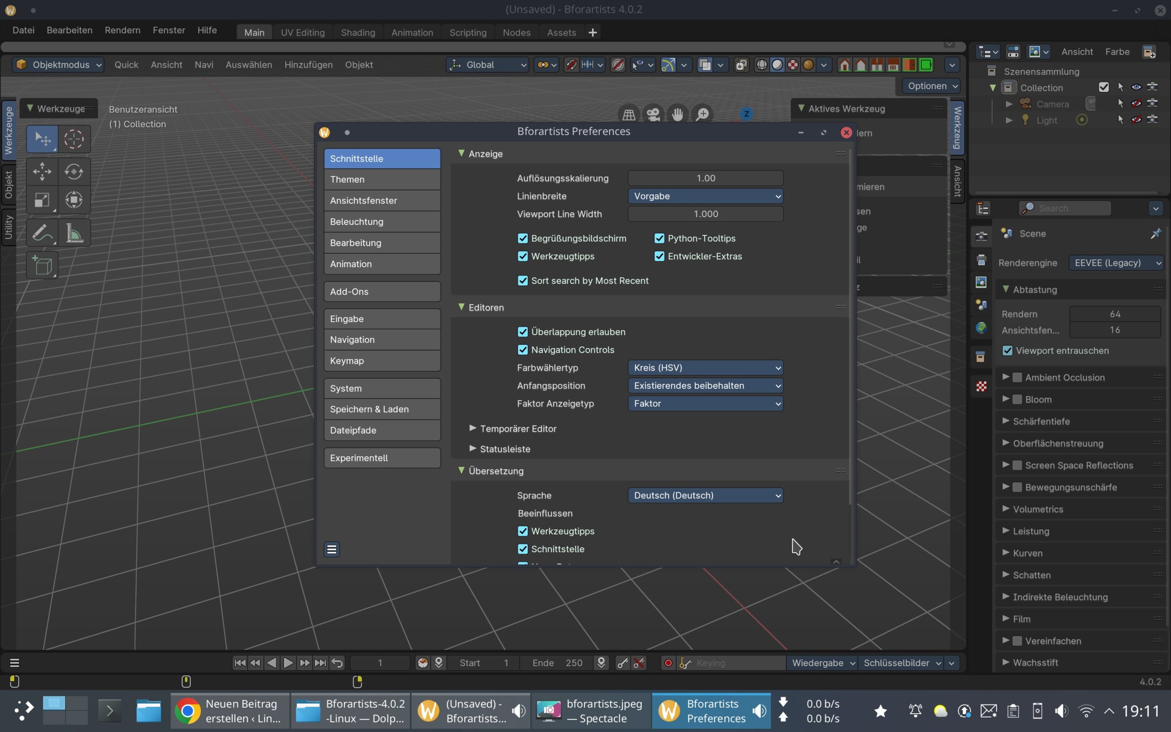Toggle Viewport entrauschen checkbox
The height and width of the screenshot is (732, 1171).
coord(1007,350)
